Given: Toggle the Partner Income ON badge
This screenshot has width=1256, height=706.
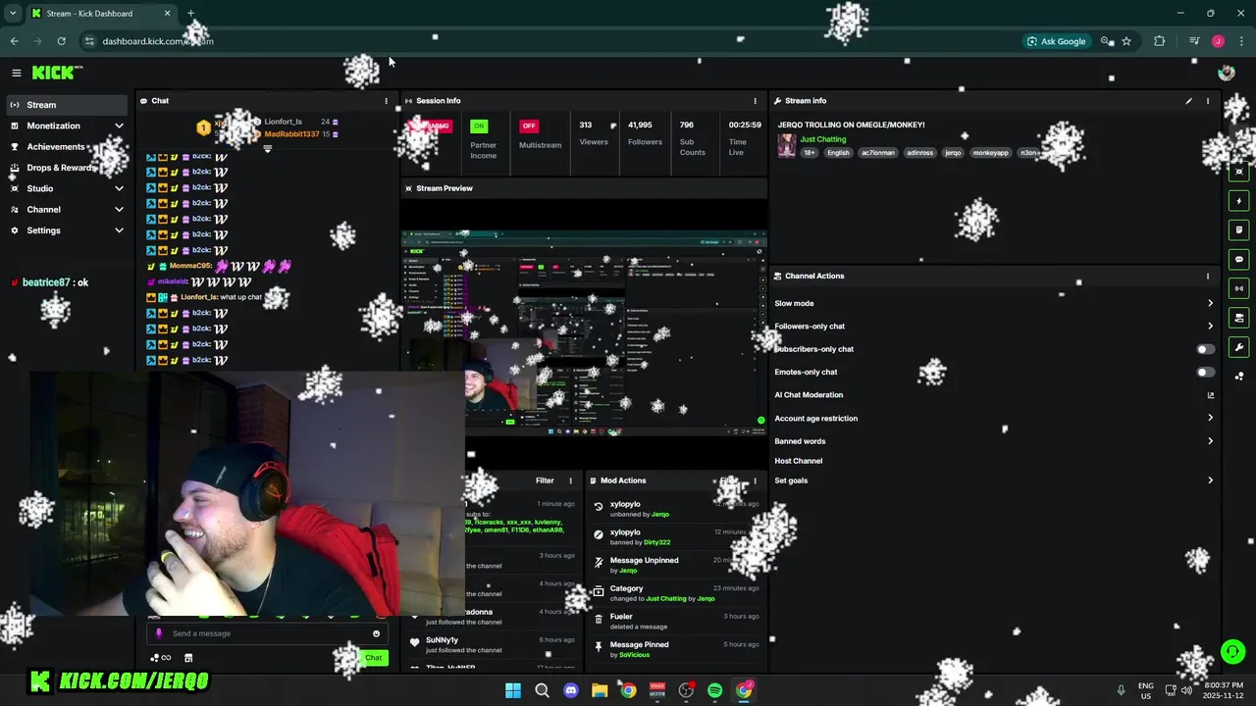Looking at the screenshot, I should pos(479,126).
